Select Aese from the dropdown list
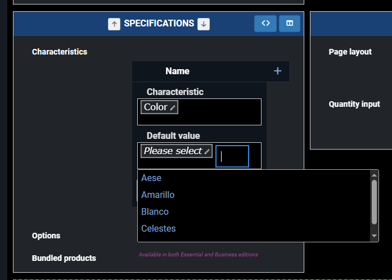The height and width of the screenshot is (280, 392). click(151, 178)
